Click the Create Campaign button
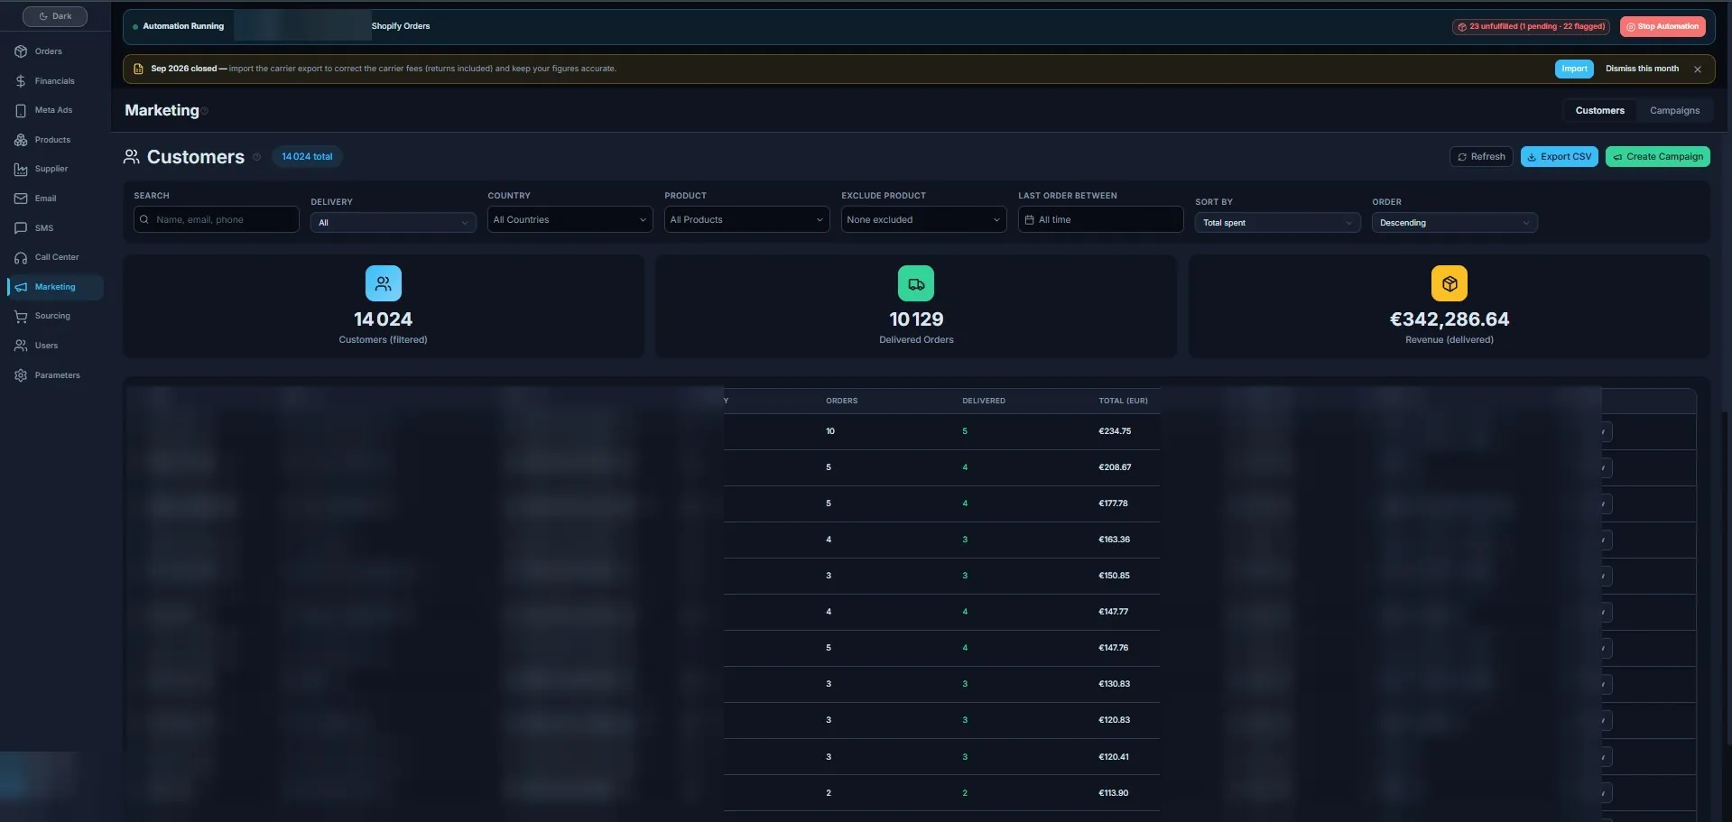The width and height of the screenshot is (1732, 822). pos(1658,157)
